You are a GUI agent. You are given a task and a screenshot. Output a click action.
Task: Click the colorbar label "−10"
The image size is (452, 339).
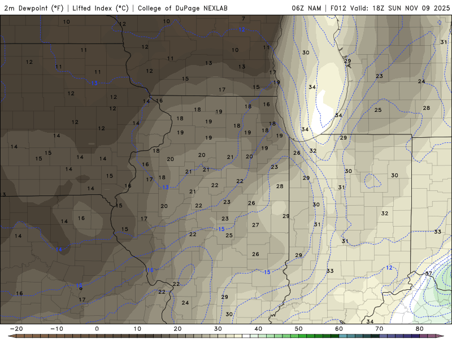(x=56, y=329)
